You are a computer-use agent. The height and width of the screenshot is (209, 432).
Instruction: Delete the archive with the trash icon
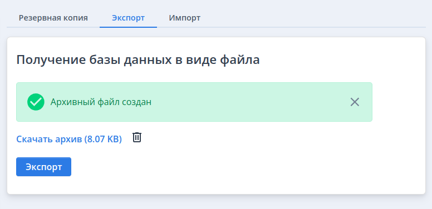(137, 137)
